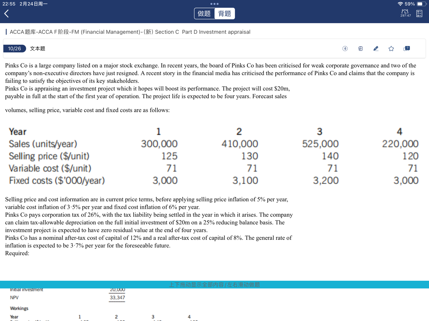This screenshot has width=429, height=321.
Task: Tap the battery indicator
Action: (x=421, y=4)
